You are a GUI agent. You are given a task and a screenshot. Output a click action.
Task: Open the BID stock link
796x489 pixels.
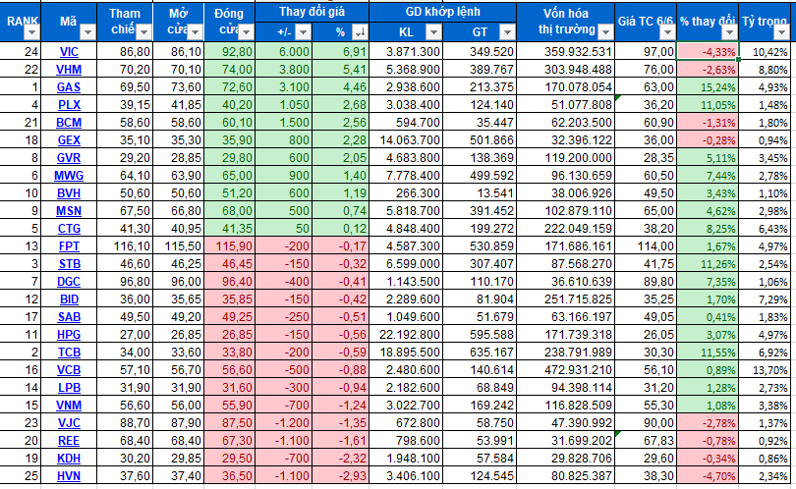click(69, 299)
